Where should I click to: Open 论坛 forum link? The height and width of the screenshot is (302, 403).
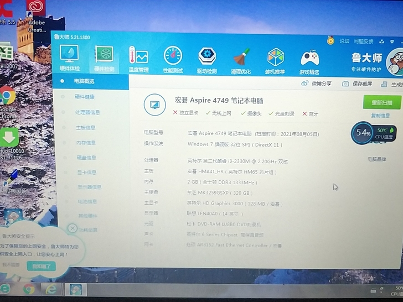point(344,41)
